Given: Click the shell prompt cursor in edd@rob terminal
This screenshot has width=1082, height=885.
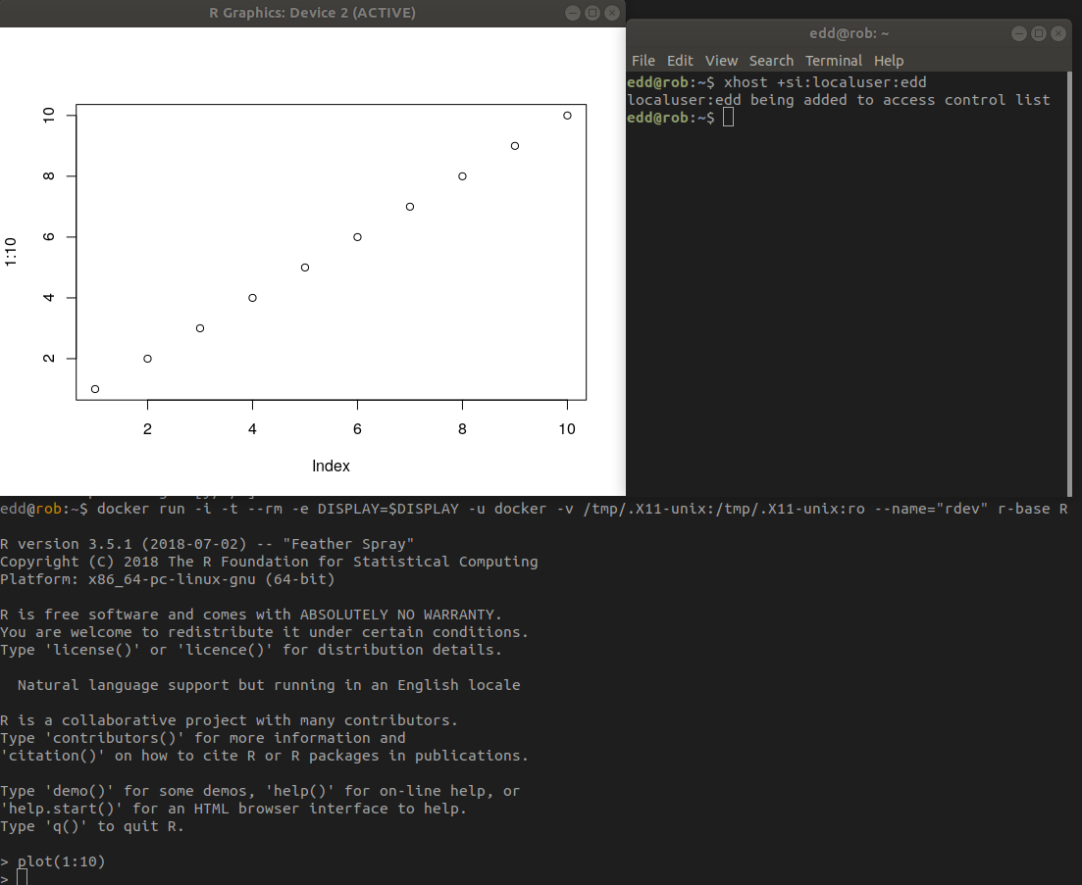Looking at the screenshot, I should pos(728,118).
